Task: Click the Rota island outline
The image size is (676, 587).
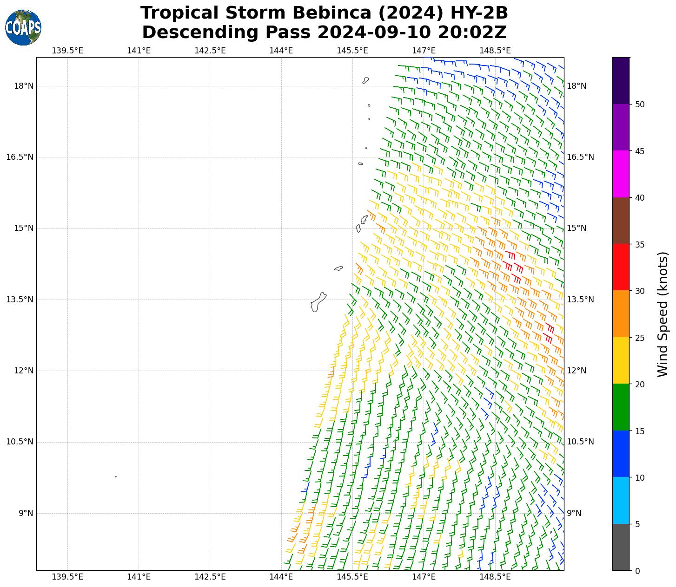Action: [338, 268]
